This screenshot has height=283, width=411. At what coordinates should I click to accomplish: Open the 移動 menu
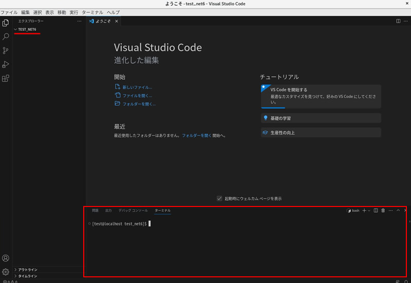(x=62, y=12)
